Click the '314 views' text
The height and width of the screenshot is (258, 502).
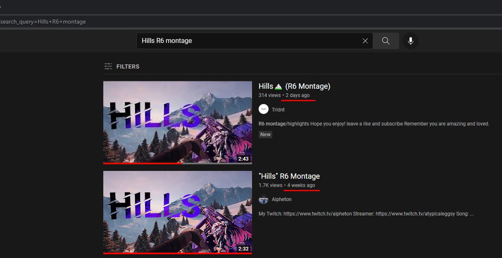270,95
